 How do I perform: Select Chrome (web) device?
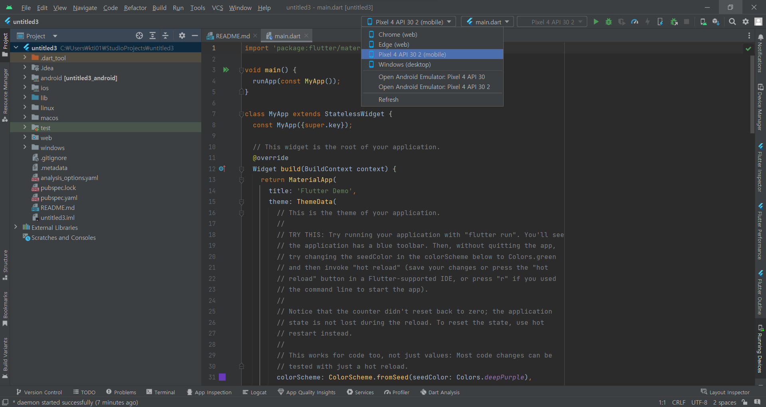[x=432, y=34]
